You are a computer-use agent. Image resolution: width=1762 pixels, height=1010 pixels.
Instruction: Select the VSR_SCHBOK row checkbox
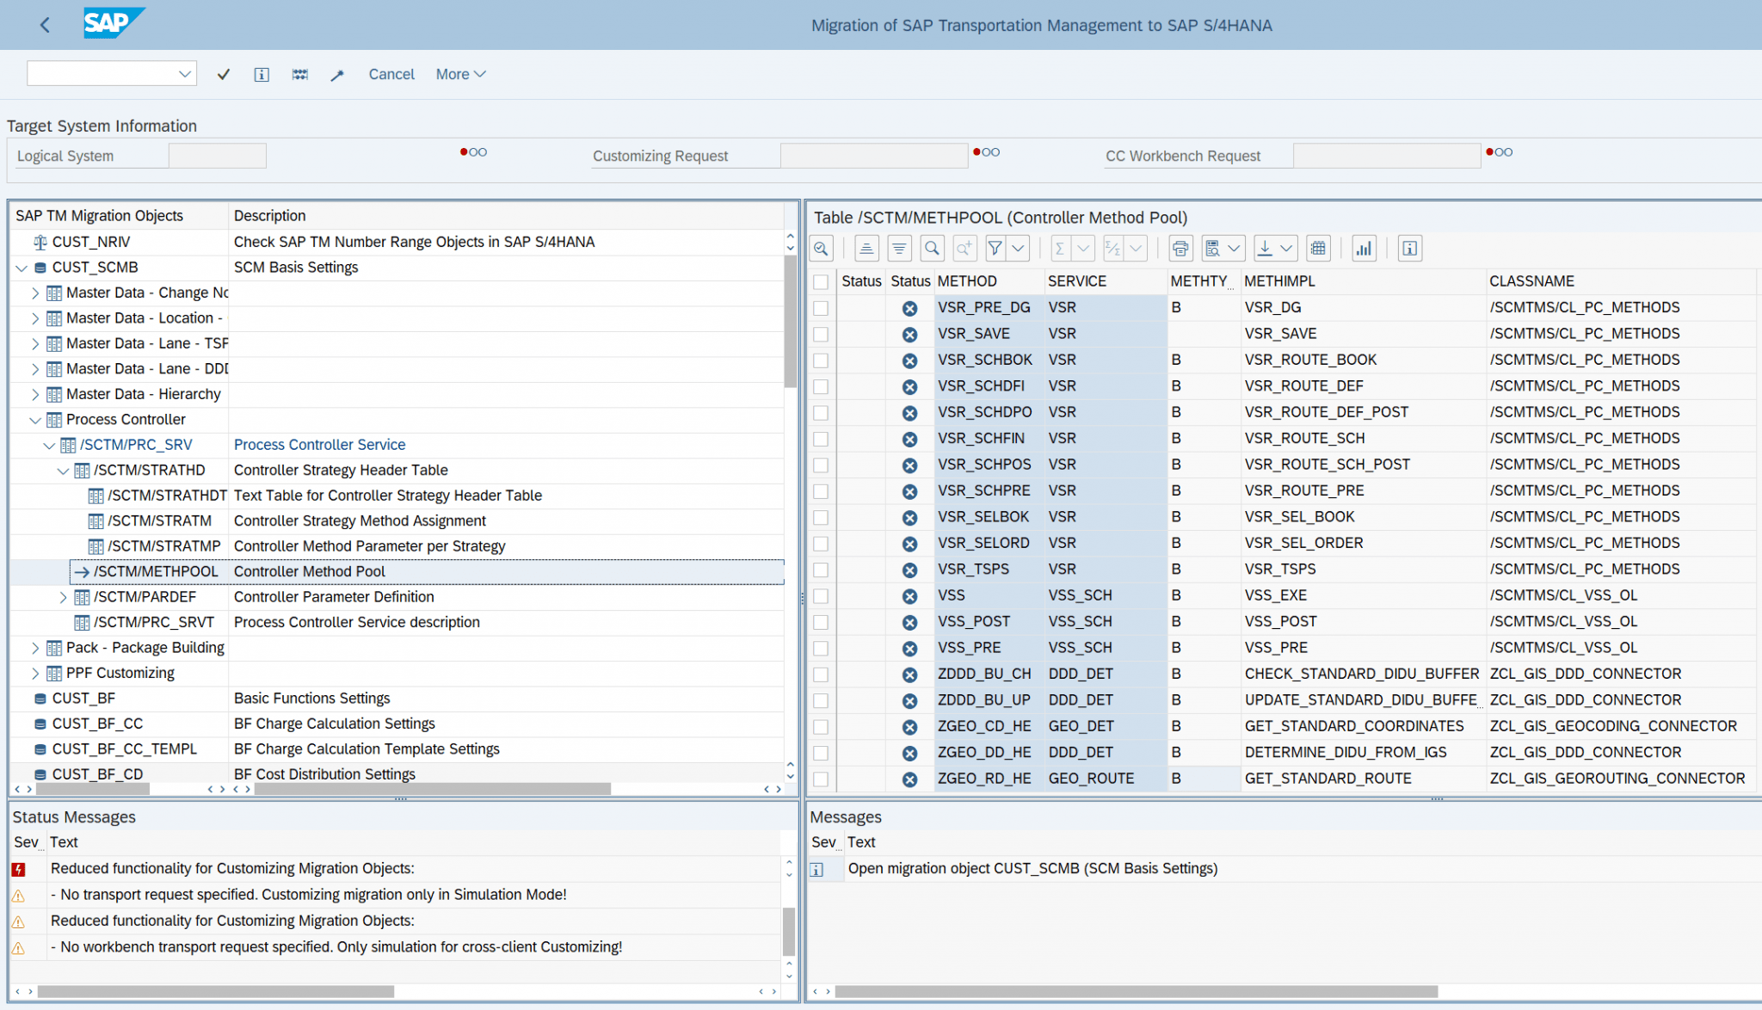point(821,360)
